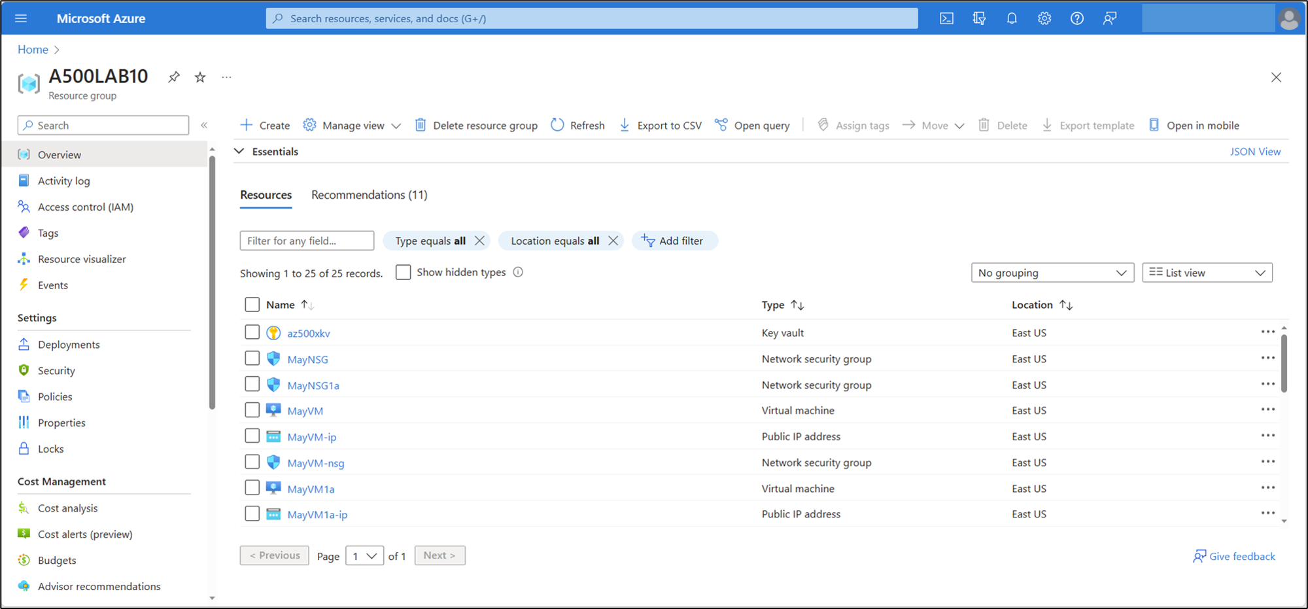Image resolution: width=1308 pixels, height=609 pixels.
Task: Open Cost analysis
Action: 67,508
